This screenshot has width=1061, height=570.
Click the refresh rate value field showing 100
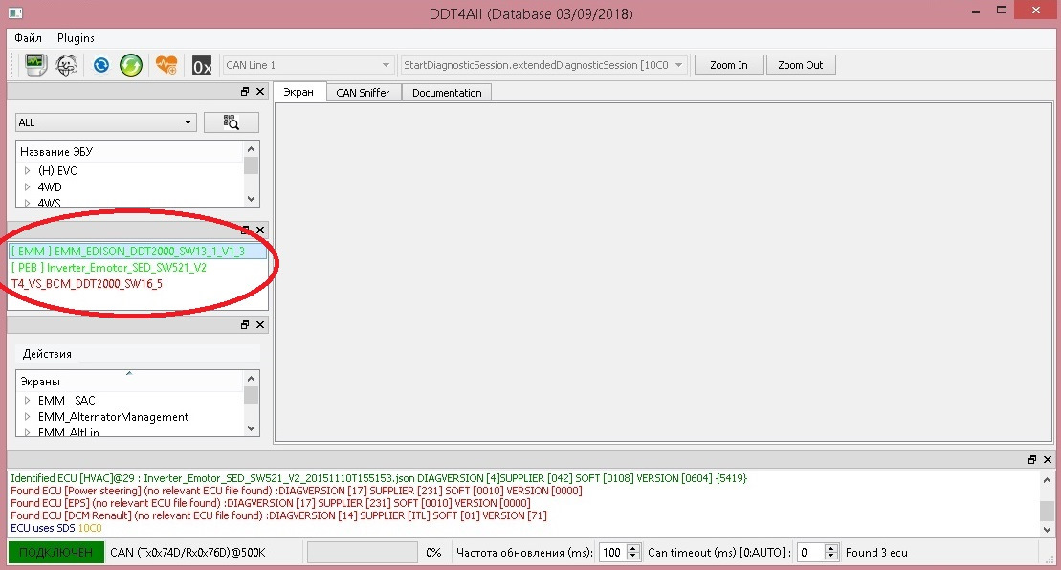pyautogui.click(x=613, y=553)
